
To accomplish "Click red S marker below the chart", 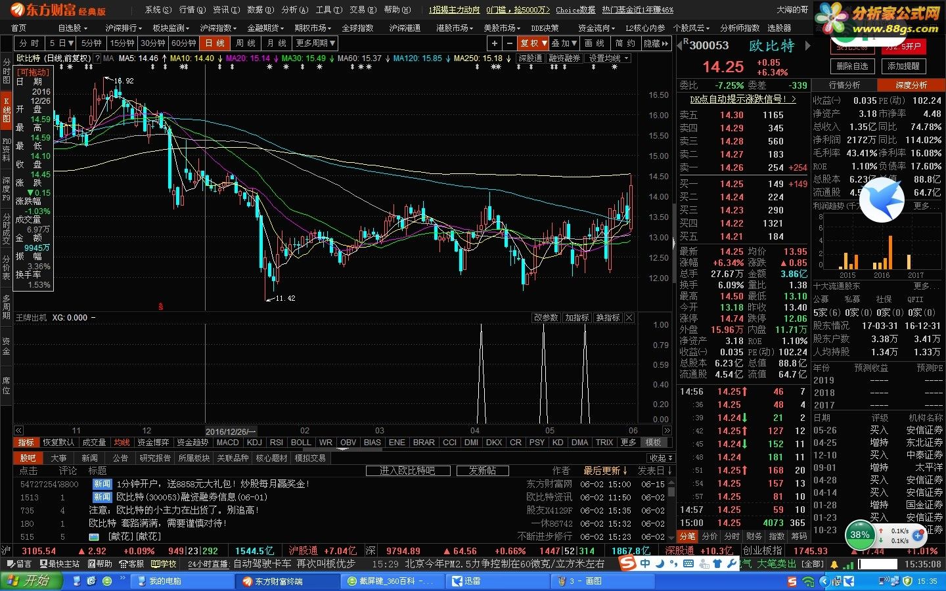I will [161, 307].
